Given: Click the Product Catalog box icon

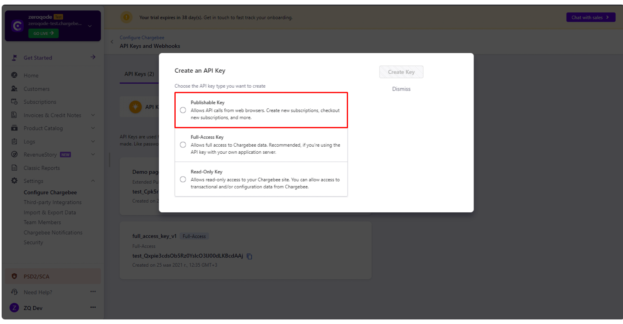Looking at the screenshot, I should pos(15,128).
